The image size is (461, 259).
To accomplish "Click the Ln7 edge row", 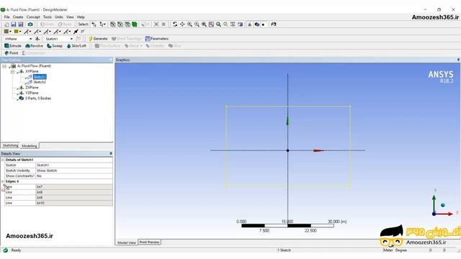I will [58, 187].
